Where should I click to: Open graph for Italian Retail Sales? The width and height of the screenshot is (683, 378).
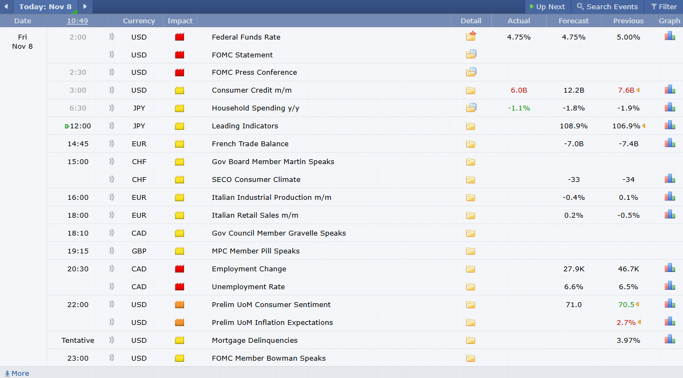(x=670, y=214)
